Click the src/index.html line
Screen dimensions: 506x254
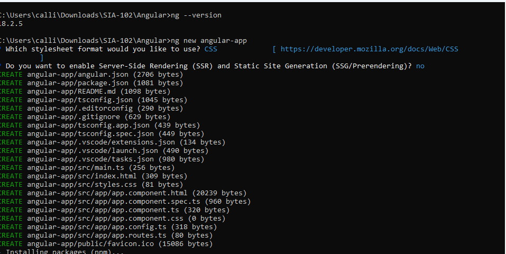point(94,176)
